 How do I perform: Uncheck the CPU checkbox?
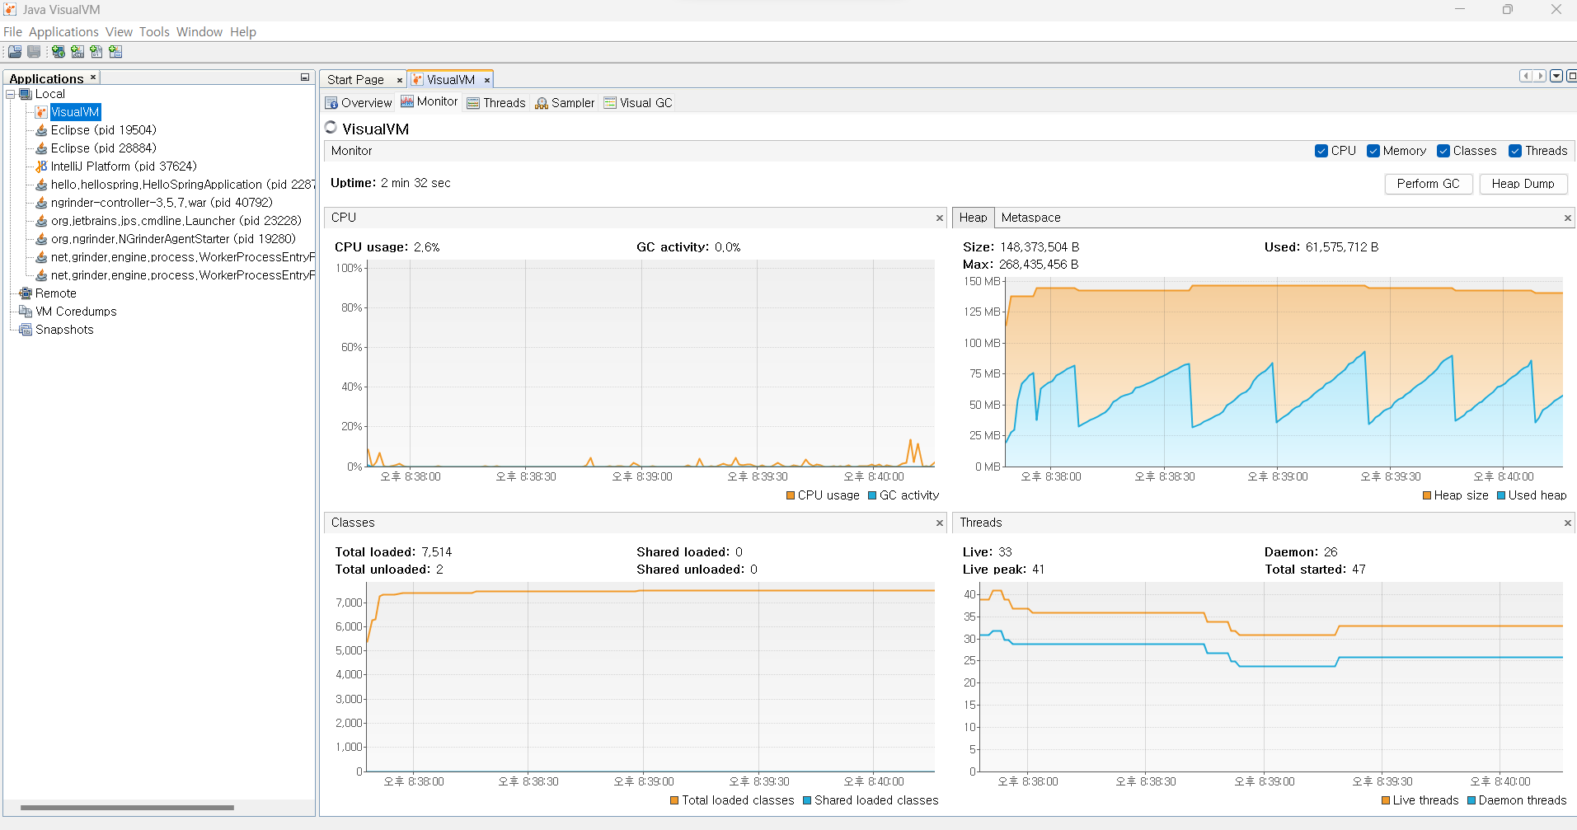tap(1321, 151)
